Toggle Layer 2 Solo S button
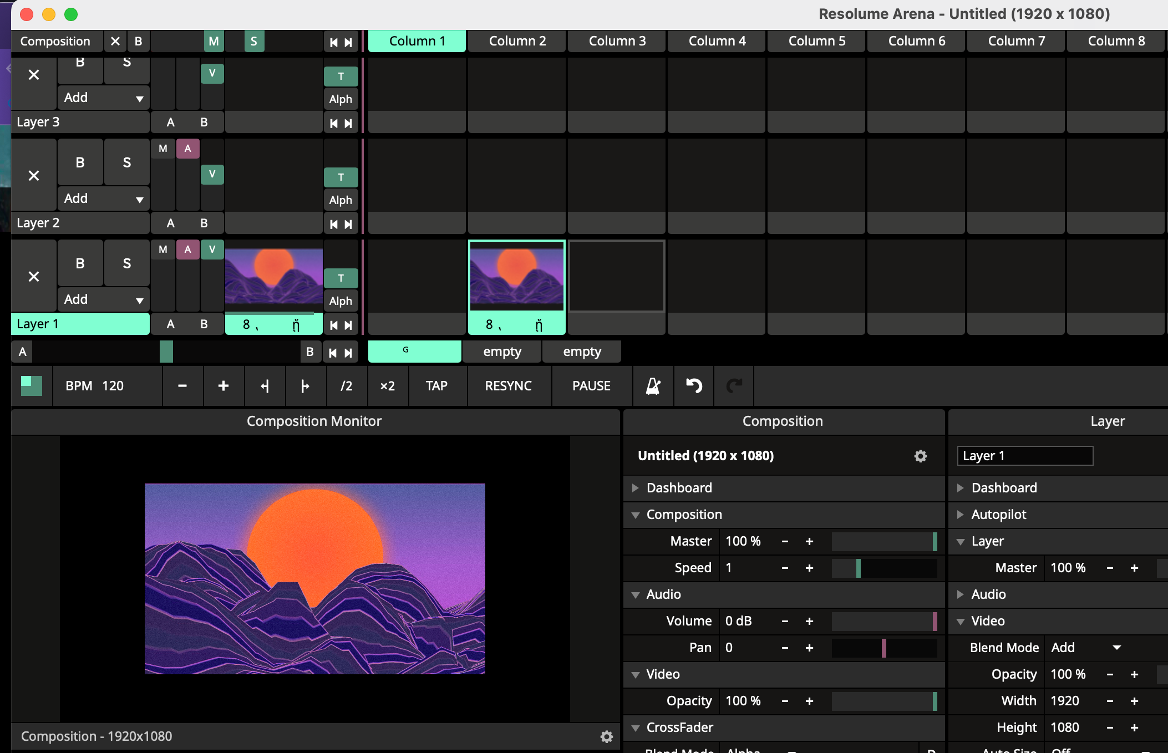The image size is (1168, 753). pos(127,162)
